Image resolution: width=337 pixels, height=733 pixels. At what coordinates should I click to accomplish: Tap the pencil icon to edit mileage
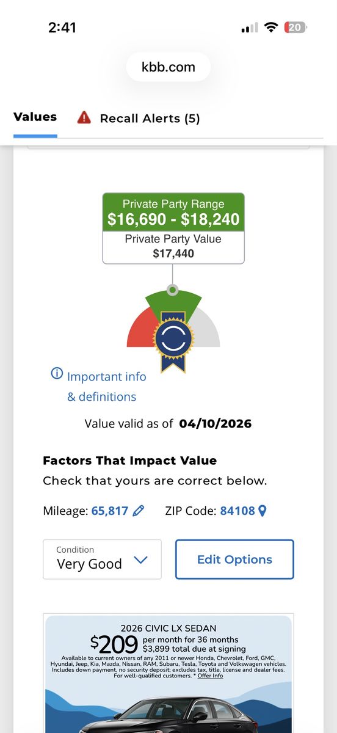tap(139, 511)
